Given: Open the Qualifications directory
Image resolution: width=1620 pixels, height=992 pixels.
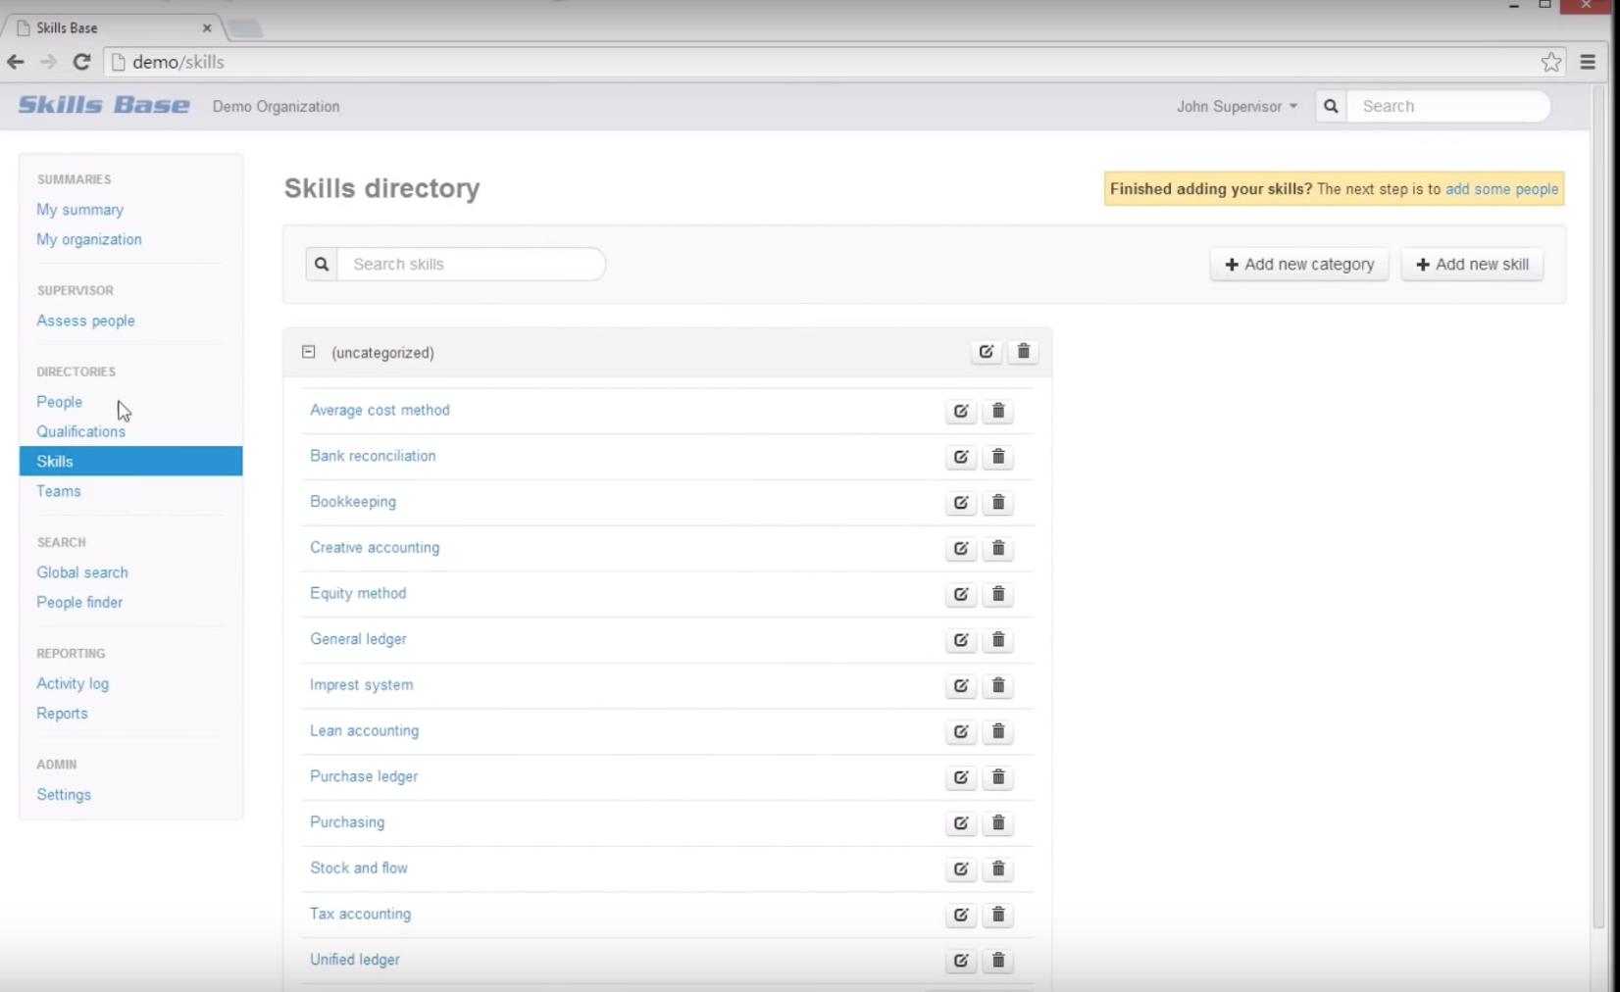Looking at the screenshot, I should 81,431.
